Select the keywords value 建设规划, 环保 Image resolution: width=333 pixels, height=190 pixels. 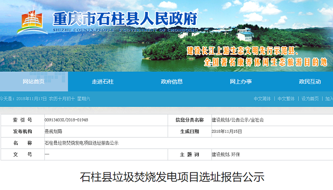226,154
